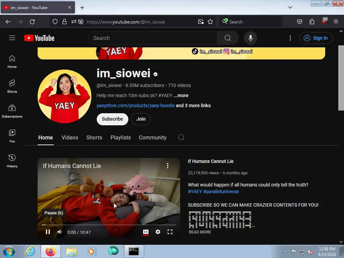Show hidden system tray icons

pos(286,252)
